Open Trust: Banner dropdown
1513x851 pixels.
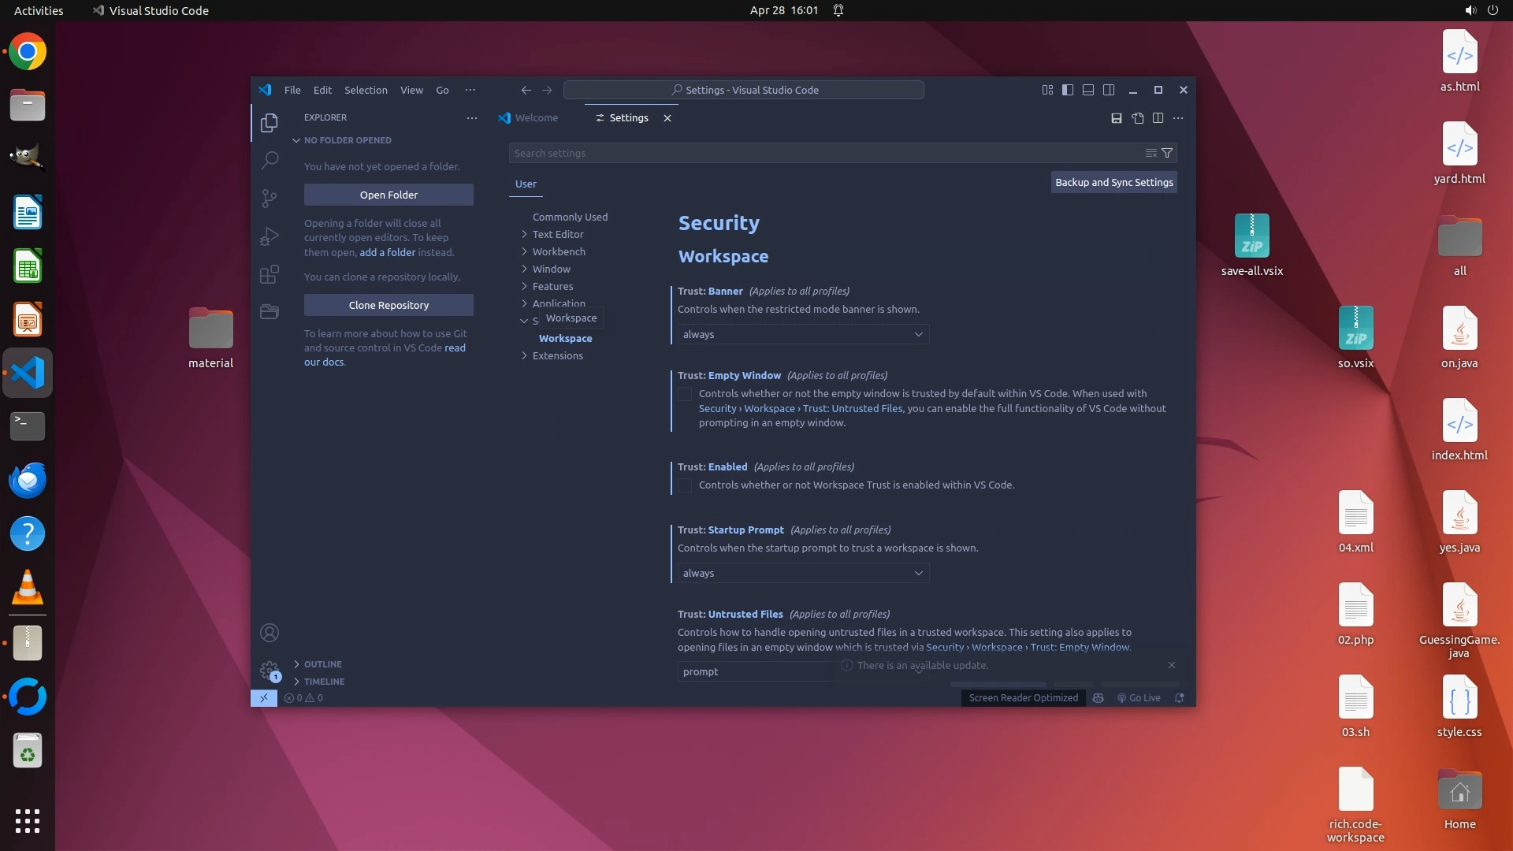pyautogui.click(x=802, y=335)
